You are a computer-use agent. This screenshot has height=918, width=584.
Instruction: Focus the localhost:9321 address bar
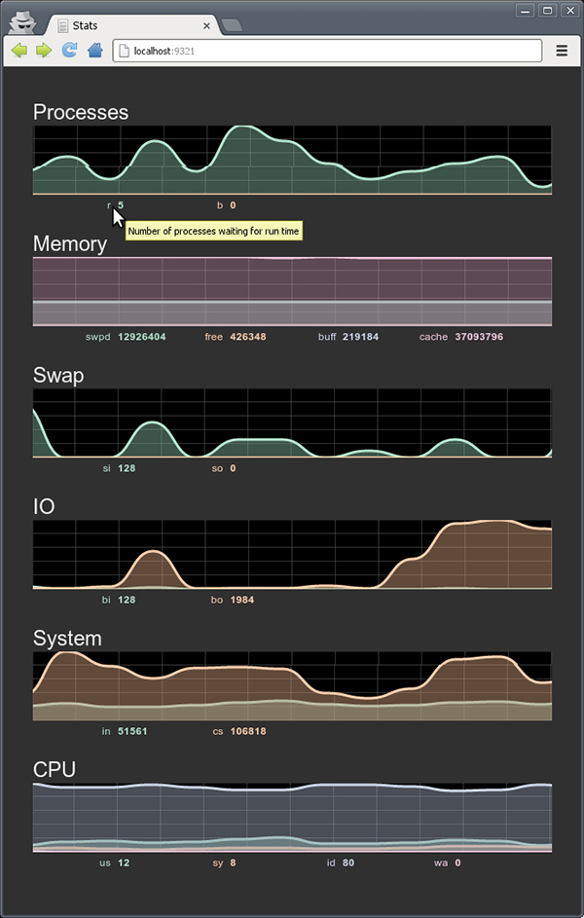pyautogui.click(x=327, y=51)
